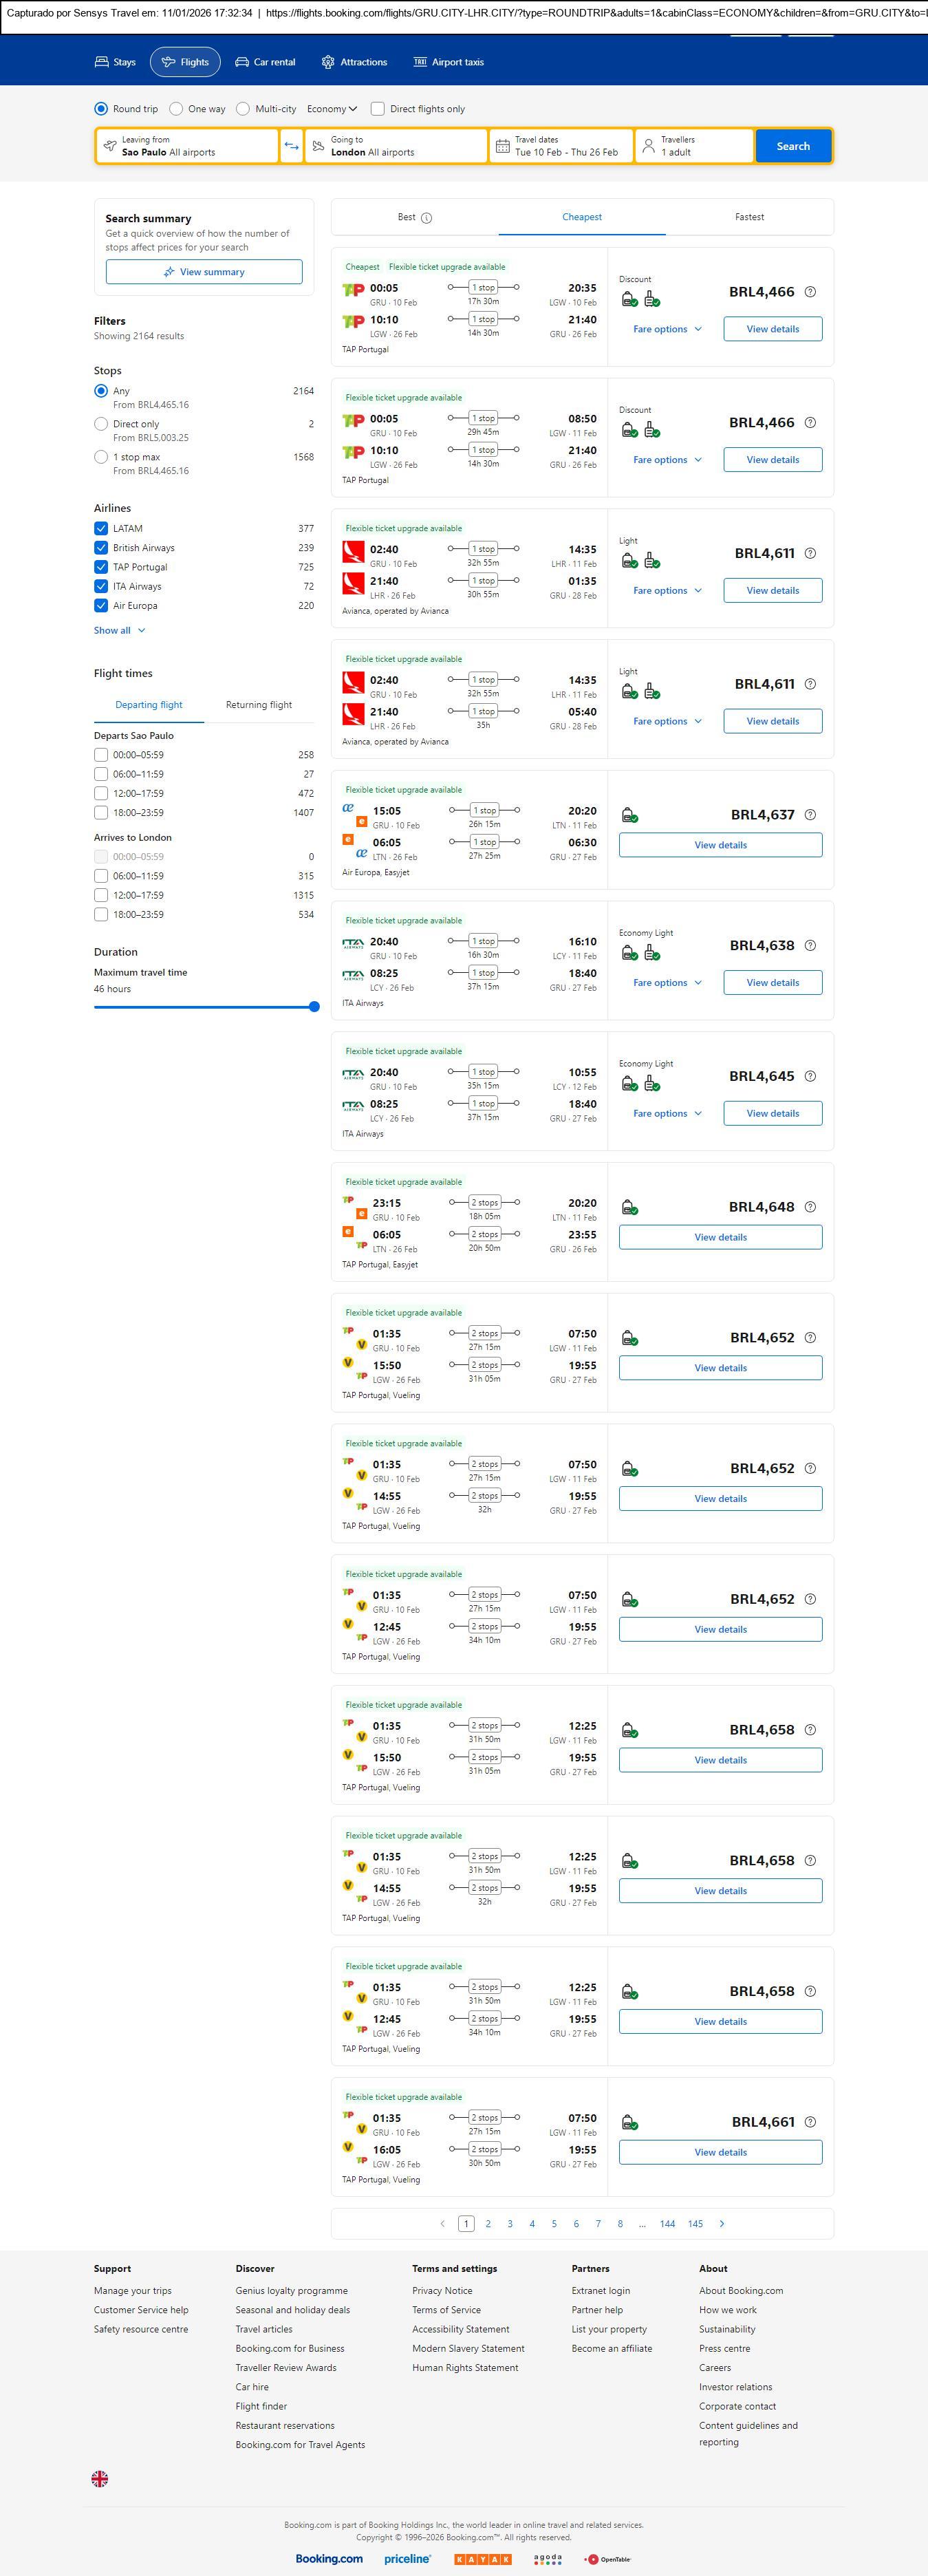The width and height of the screenshot is (928, 2576).
Task: Uncheck the LATAM airline filter
Action: [x=101, y=529]
